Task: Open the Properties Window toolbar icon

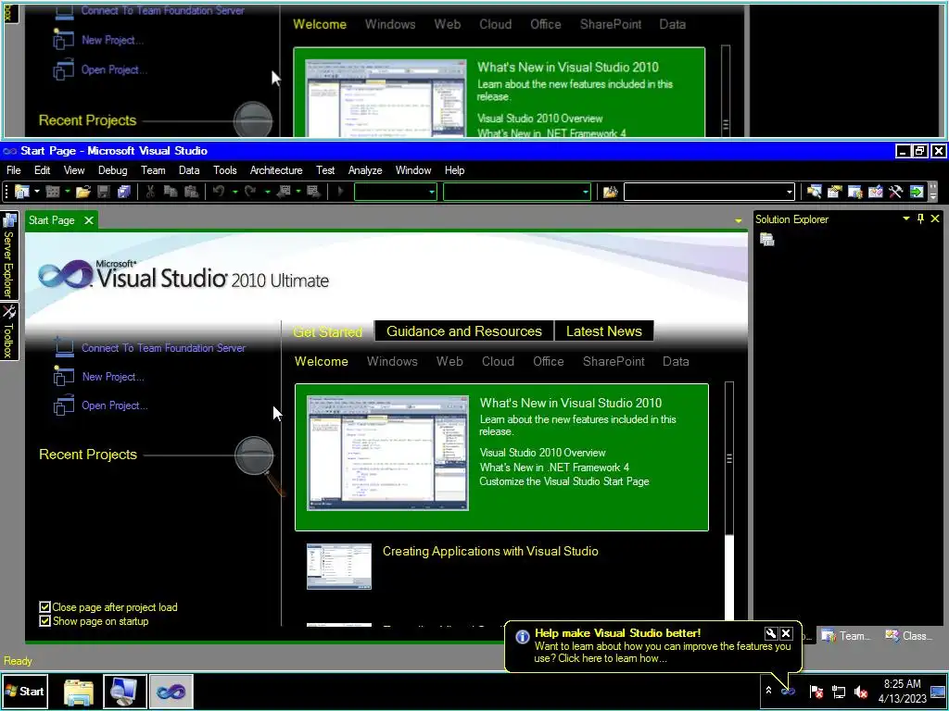Action: pyautogui.click(x=835, y=192)
